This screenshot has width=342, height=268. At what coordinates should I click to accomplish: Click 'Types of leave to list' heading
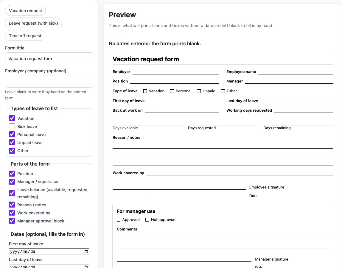pyautogui.click(x=34, y=108)
